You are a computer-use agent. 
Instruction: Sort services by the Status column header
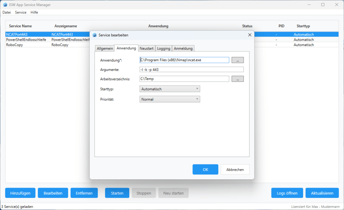pyautogui.click(x=247, y=26)
